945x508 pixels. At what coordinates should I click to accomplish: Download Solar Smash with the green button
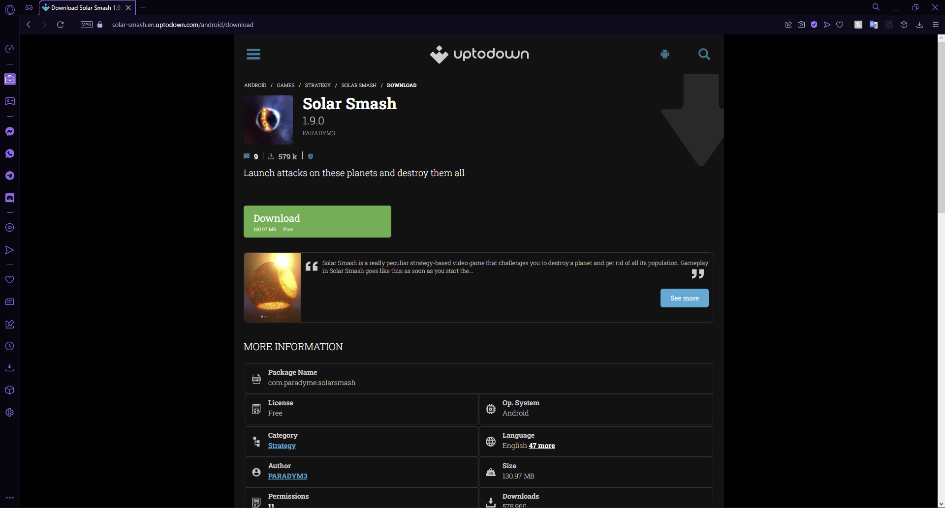coord(317,221)
